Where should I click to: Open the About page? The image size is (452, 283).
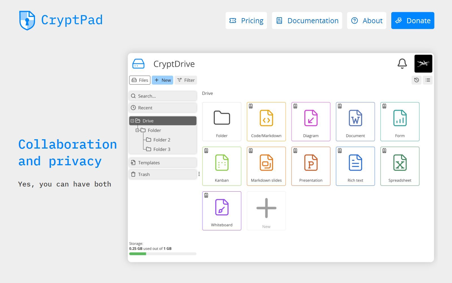(366, 20)
